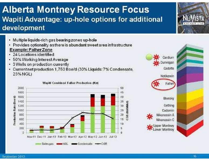The width and height of the screenshot is (209, 161).
Task: Click the Apr-12 stacked production bar
Action: [82, 124]
